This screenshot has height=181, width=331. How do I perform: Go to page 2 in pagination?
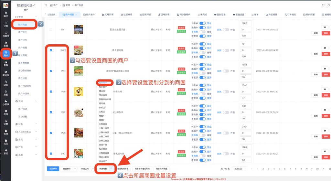[263, 169]
